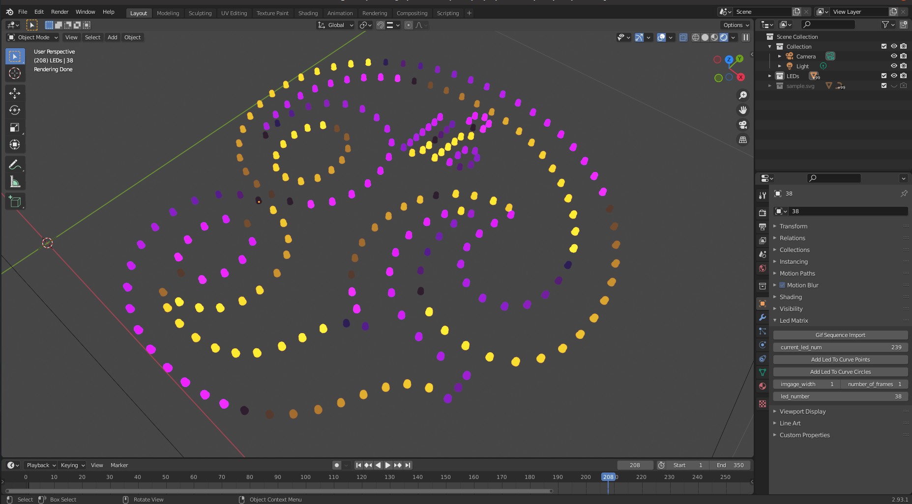912x504 pixels.
Task: Open the Render properties tab
Action: click(763, 213)
